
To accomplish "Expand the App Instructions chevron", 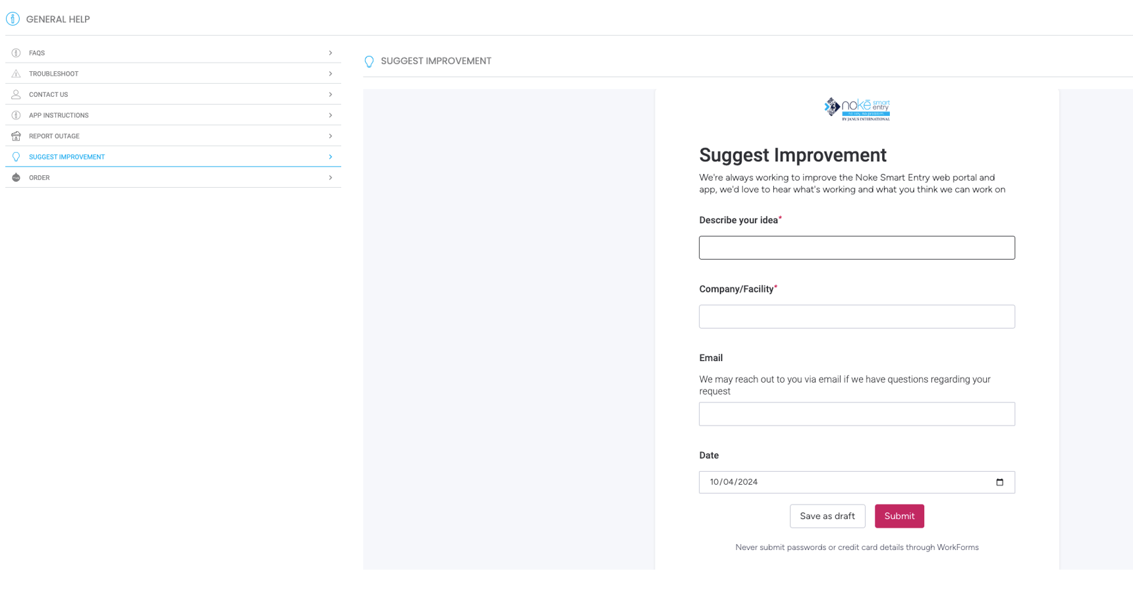I will point(331,115).
